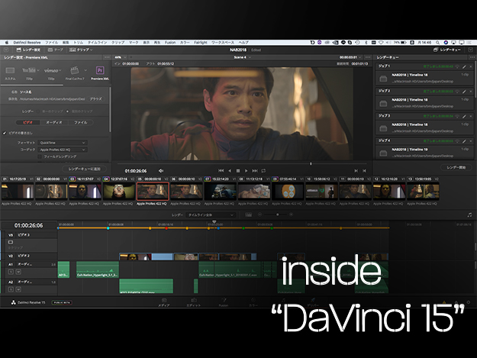Open the Fusion menu in the menu bar

(x=170, y=43)
